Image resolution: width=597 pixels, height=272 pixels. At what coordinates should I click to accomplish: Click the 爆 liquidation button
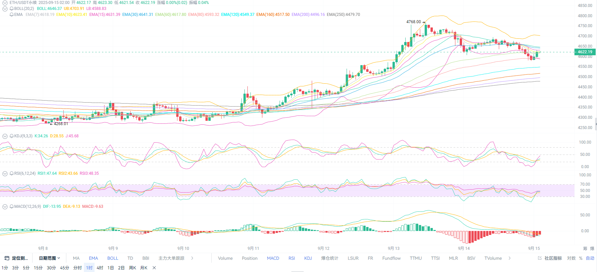[x=592, y=249]
